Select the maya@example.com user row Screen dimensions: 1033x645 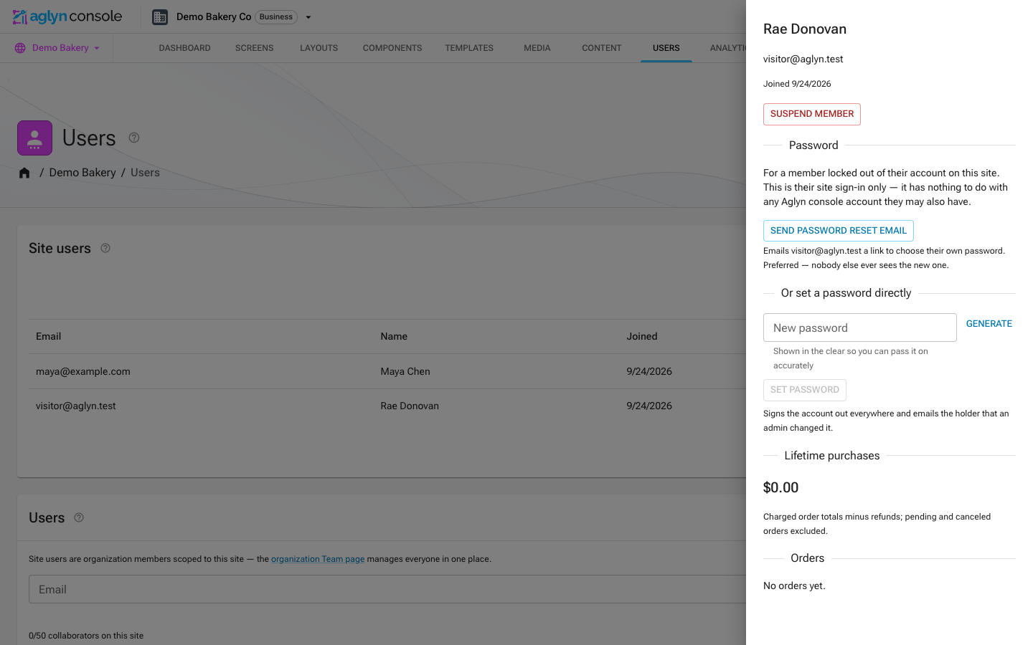tap(387, 371)
